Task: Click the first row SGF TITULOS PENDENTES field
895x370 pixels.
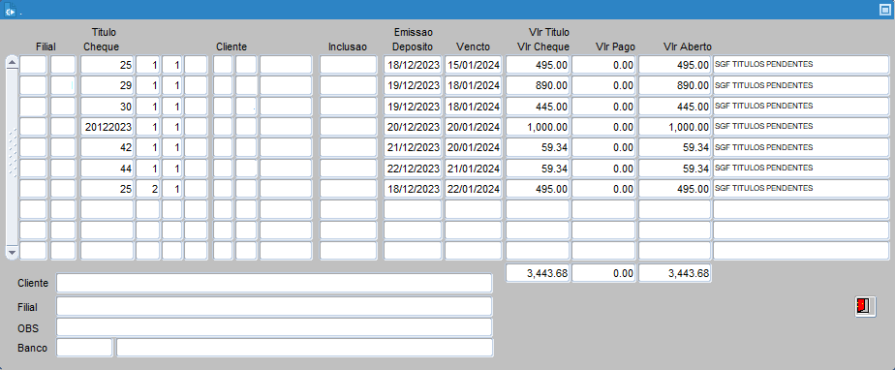Action: (801, 65)
